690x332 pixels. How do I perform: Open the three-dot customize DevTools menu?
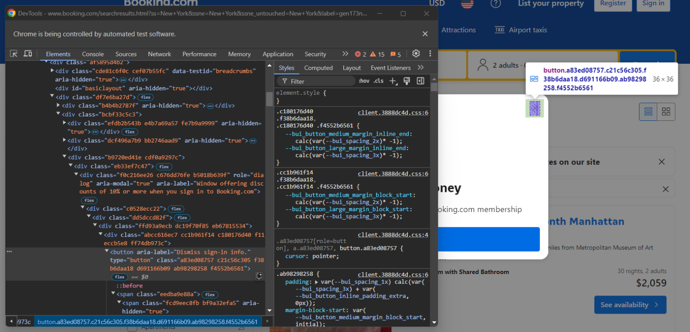coord(430,53)
